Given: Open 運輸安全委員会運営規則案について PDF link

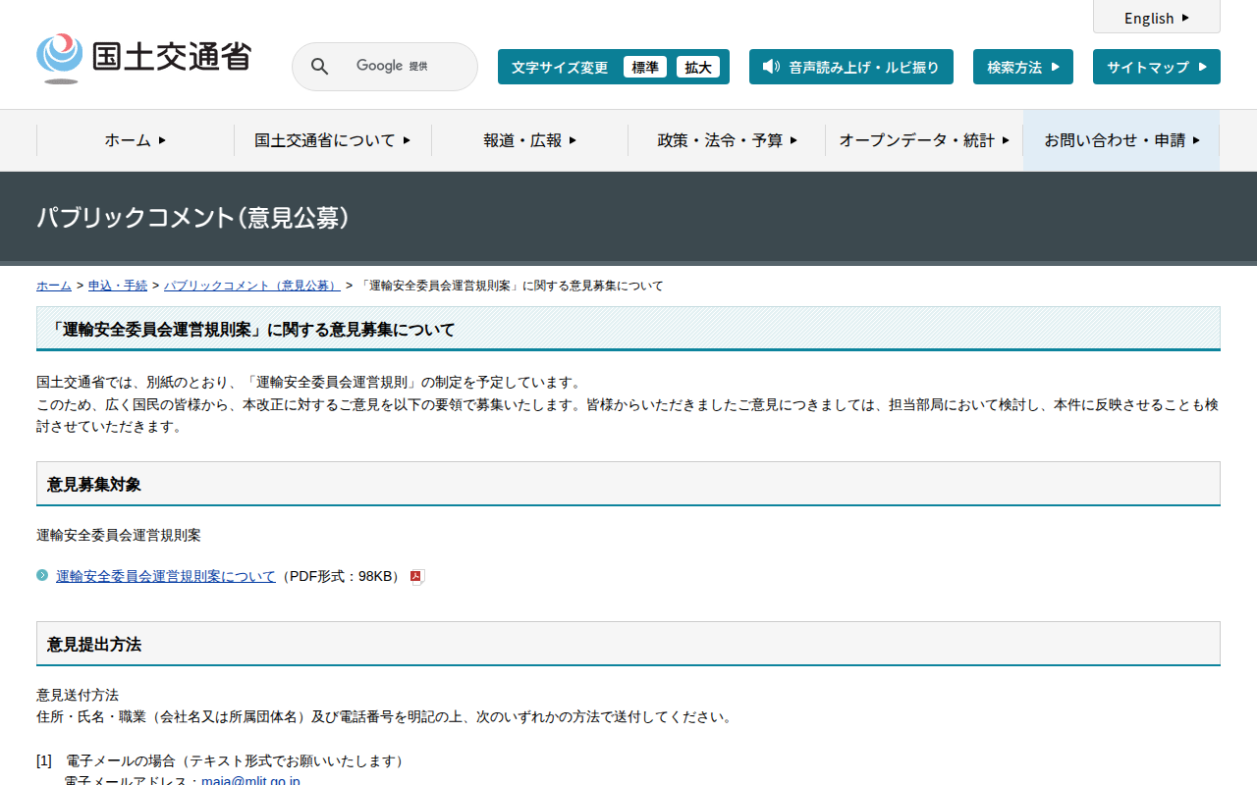Looking at the screenshot, I should tap(166, 576).
